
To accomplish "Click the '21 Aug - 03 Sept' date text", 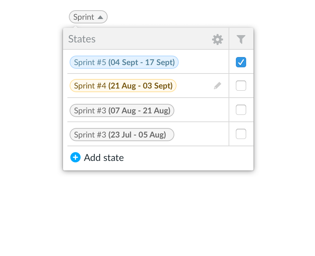I will point(140,86).
